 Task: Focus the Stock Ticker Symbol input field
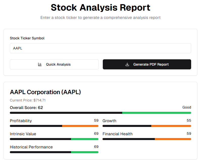pos(100,48)
